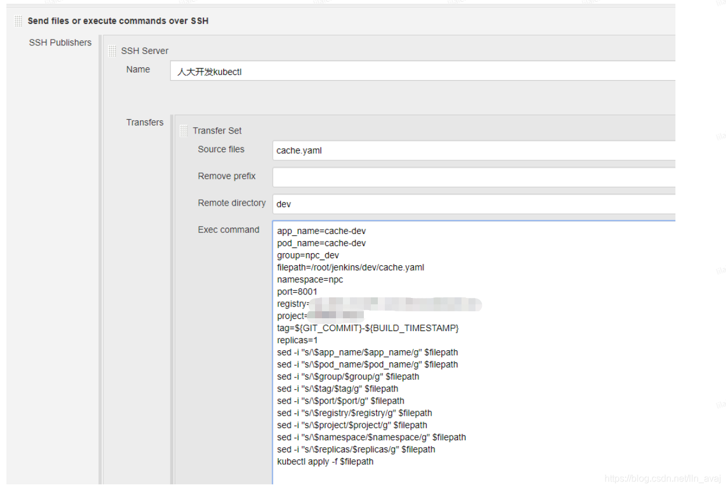Click the sed line replacing $tag
The width and height of the screenshot is (726, 489).
tap(338, 389)
